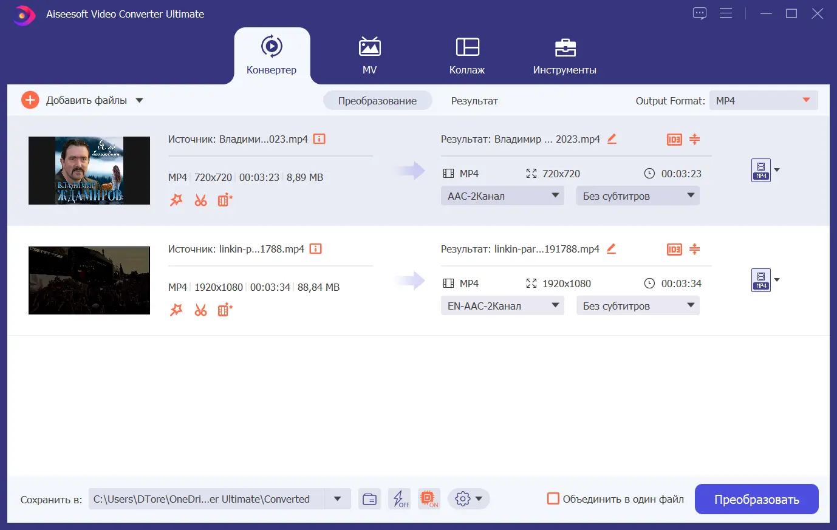Switch to the Коллаж tab
This screenshot has height=530, width=837.
pyautogui.click(x=466, y=56)
